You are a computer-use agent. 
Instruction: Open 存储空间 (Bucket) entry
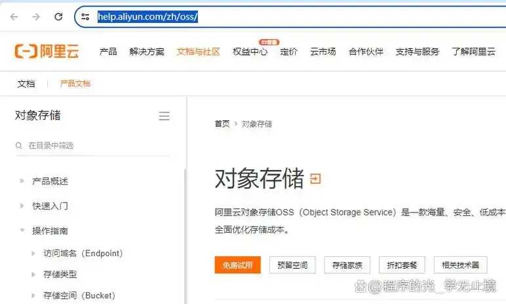coord(79,296)
